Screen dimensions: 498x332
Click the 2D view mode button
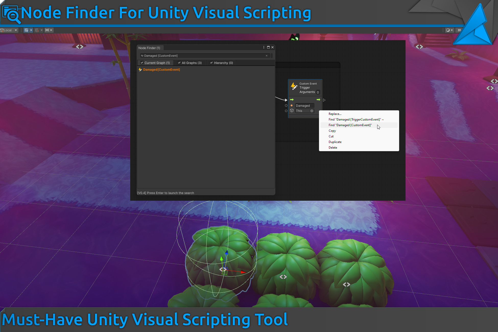(459, 30)
